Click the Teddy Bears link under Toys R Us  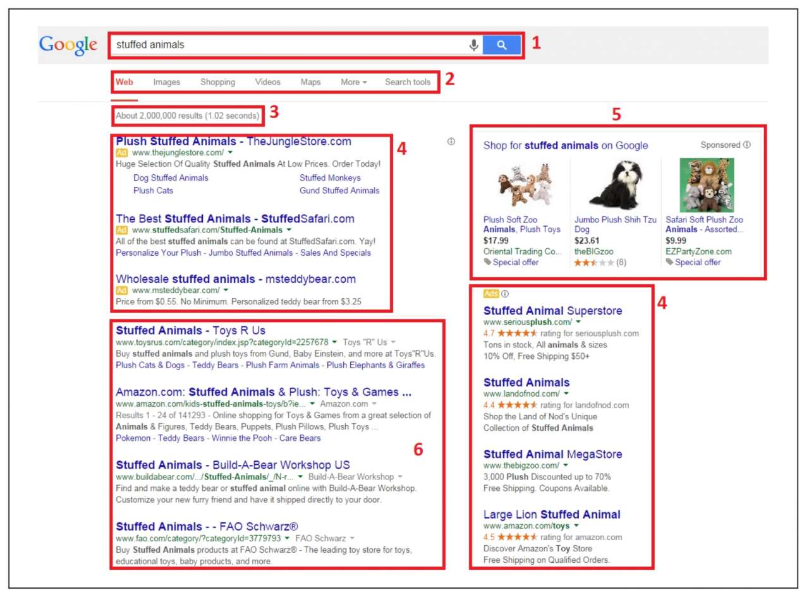tap(216, 365)
